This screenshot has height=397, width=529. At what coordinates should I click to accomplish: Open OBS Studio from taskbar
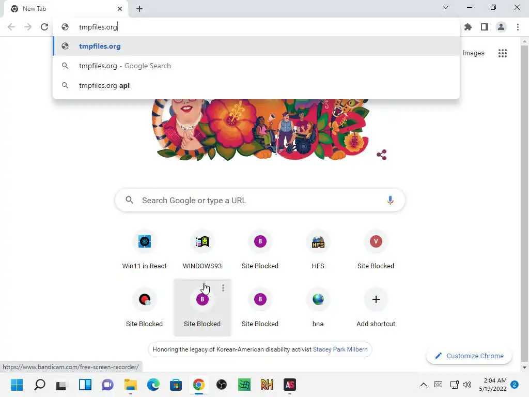click(x=221, y=385)
